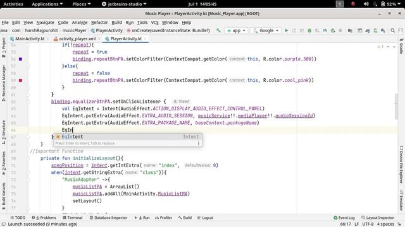Screen dimensions: 405x227
Task: Switch to activity_player.xml tab
Action: tap(77, 38)
